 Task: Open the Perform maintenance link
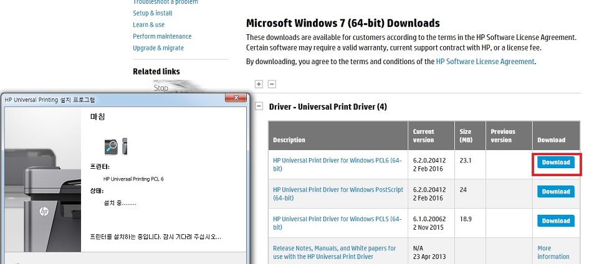point(162,36)
